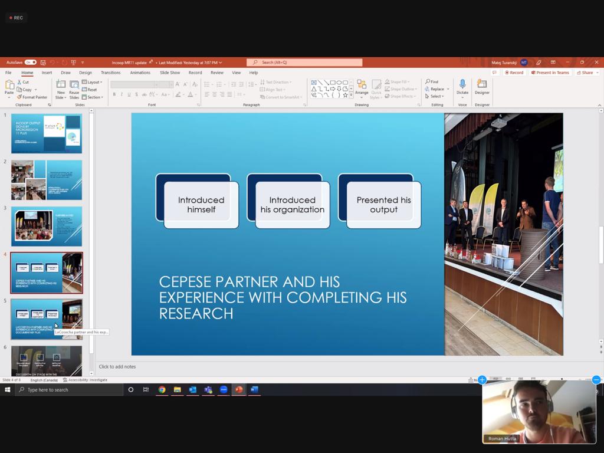Click the Record button at top right
This screenshot has height=453, width=604.
pyautogui.click(x=514, y=73)
